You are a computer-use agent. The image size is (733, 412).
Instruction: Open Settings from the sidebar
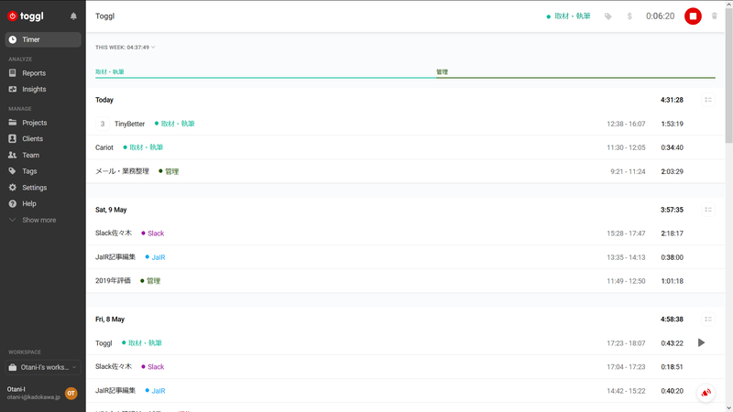click(34, 188)
